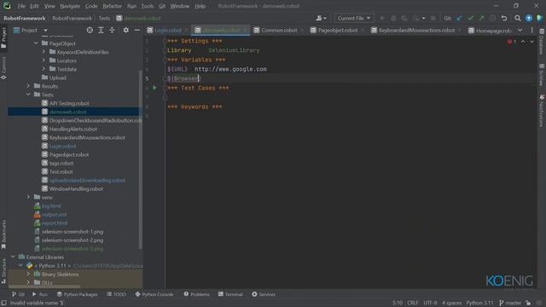Screen dimensions: 546x307
Task: Select selenium-screenshot-1.png file
Action: pos(72,231)
